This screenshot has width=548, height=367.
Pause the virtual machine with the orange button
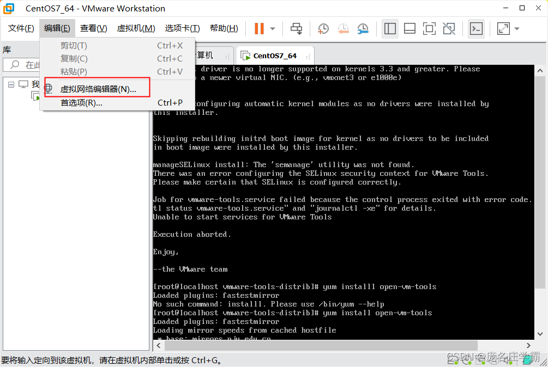[259, 29]
